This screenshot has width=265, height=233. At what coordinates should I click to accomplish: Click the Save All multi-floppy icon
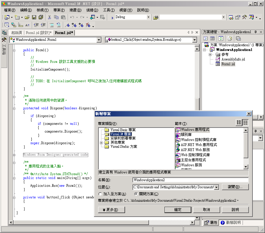(x=41, y=17)
